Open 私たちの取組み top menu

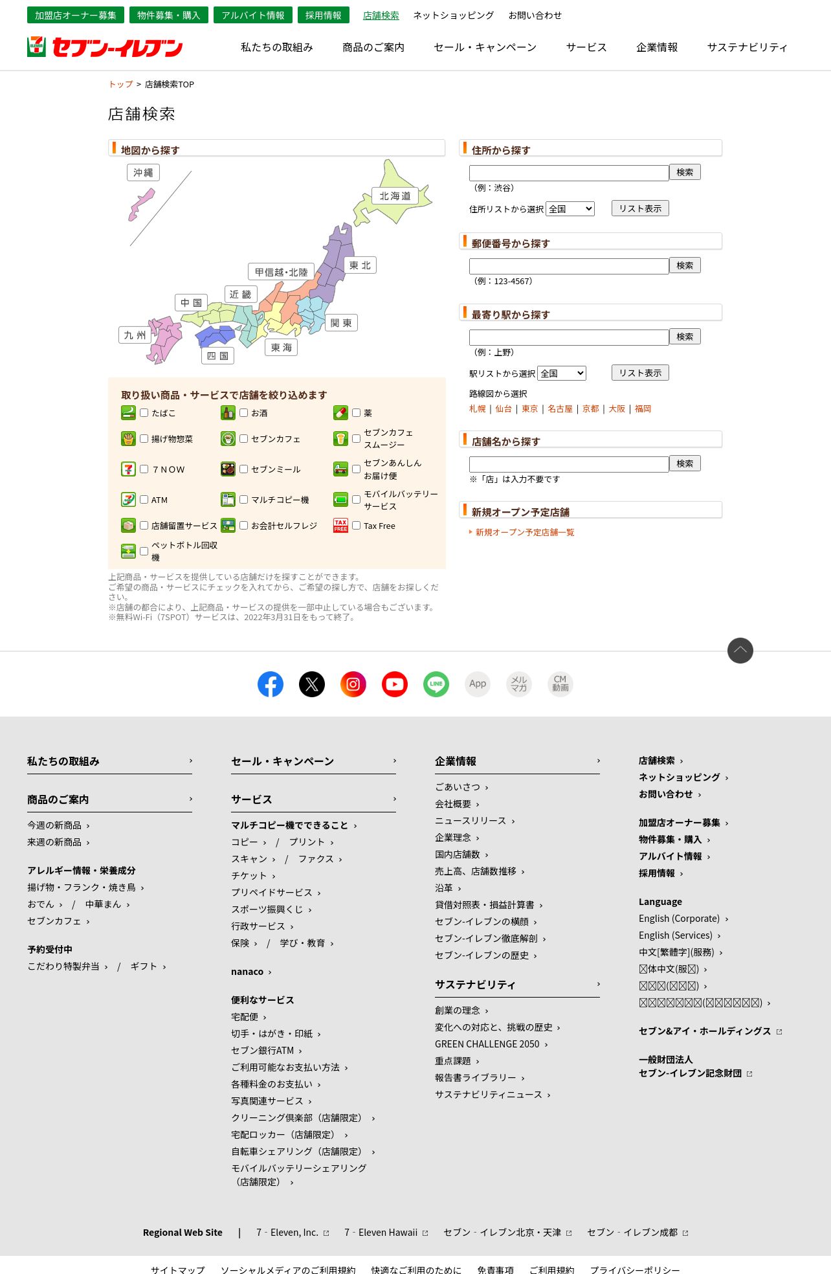tap(277, 47)
